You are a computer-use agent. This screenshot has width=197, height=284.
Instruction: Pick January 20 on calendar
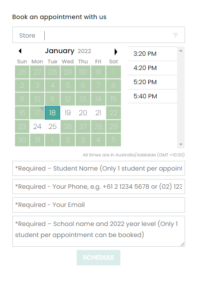[83, 113]
